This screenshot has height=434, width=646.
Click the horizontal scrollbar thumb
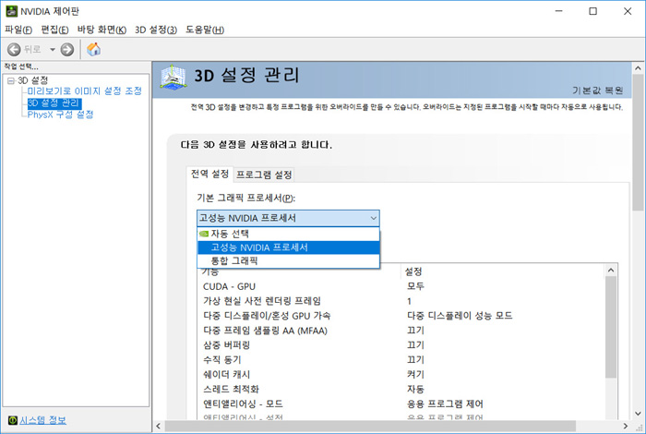point(370,427)
